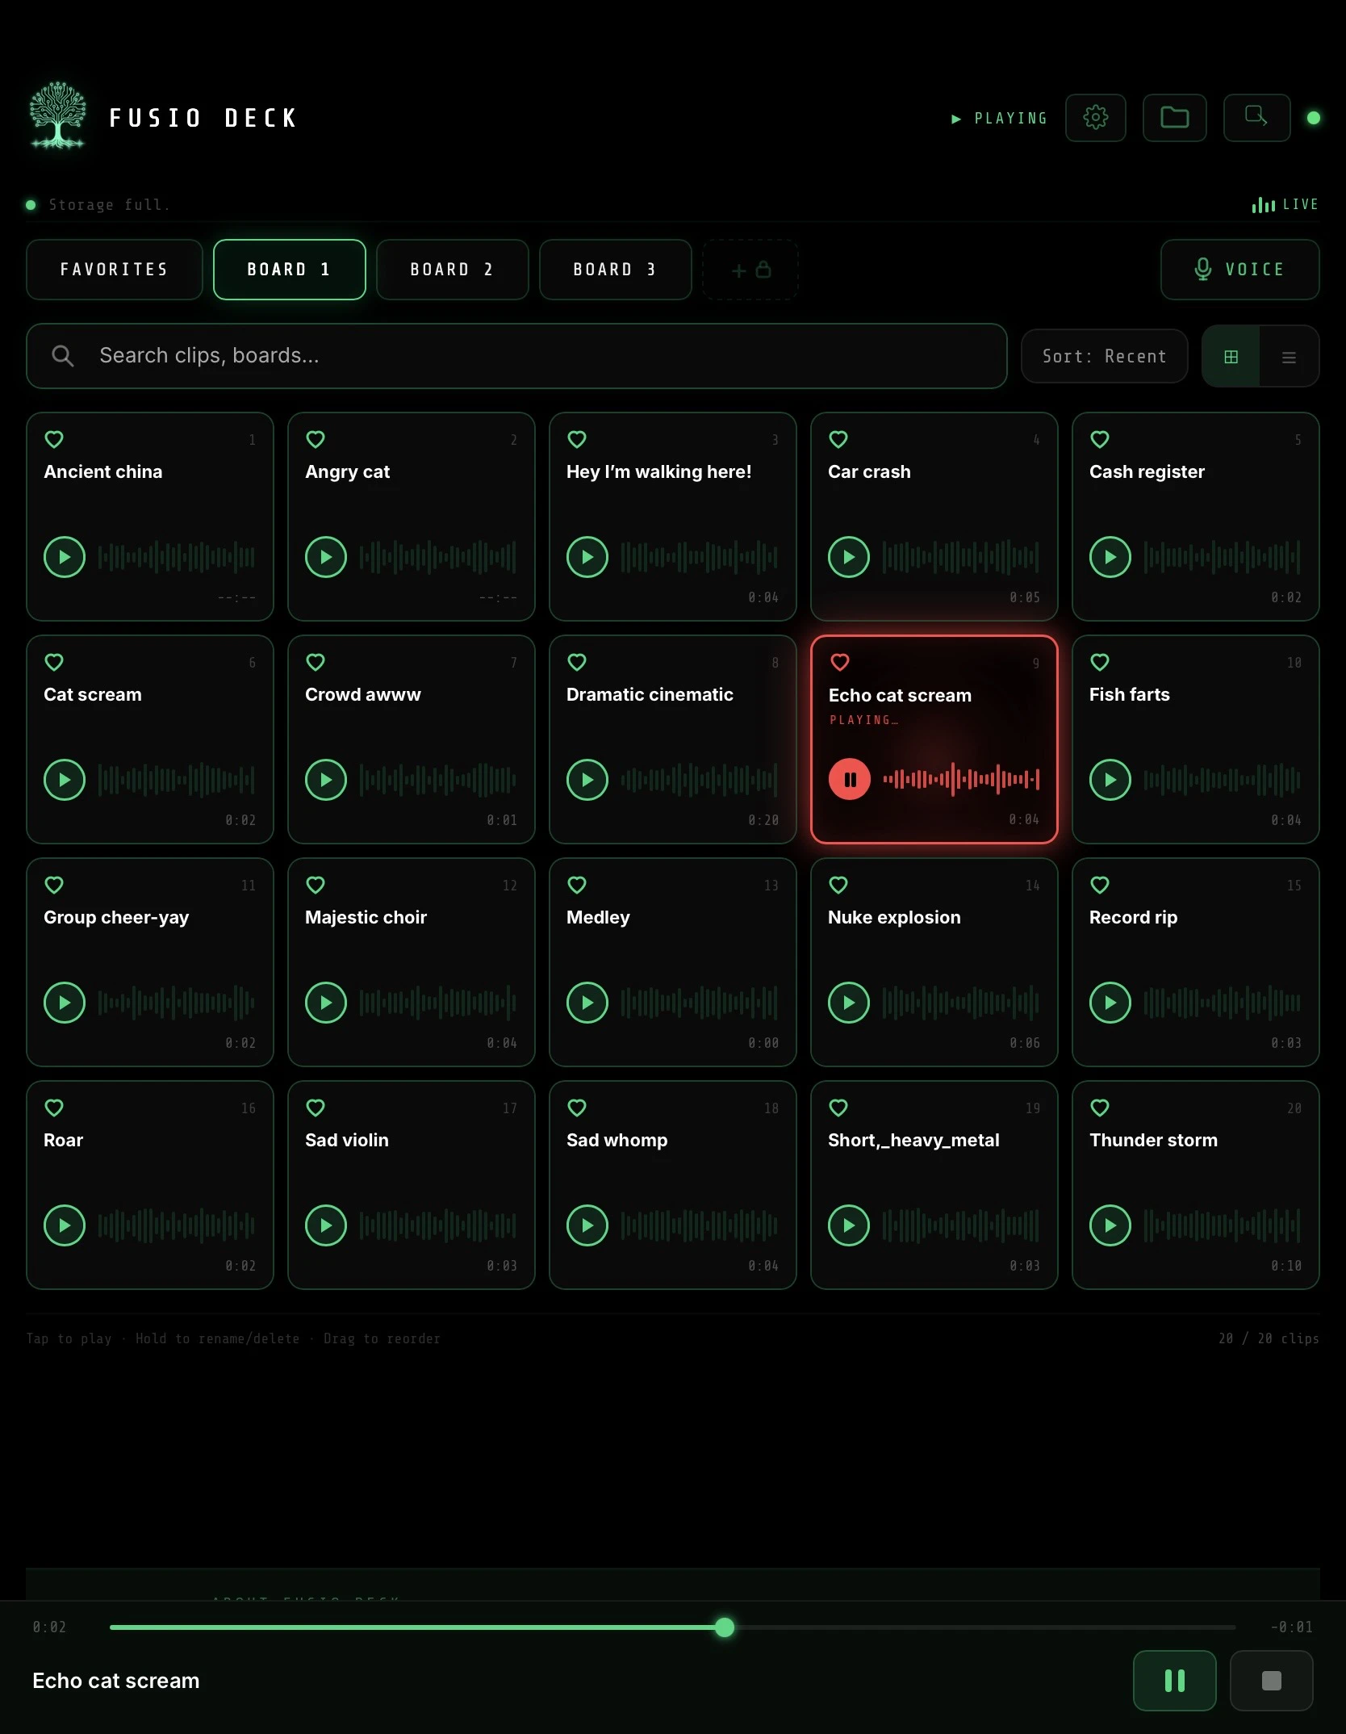Favorite the Angry cat clip

coord(316,439)
